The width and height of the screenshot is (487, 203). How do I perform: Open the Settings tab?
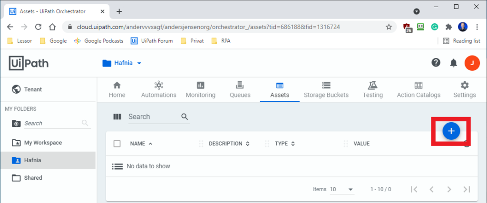point(465,90)
